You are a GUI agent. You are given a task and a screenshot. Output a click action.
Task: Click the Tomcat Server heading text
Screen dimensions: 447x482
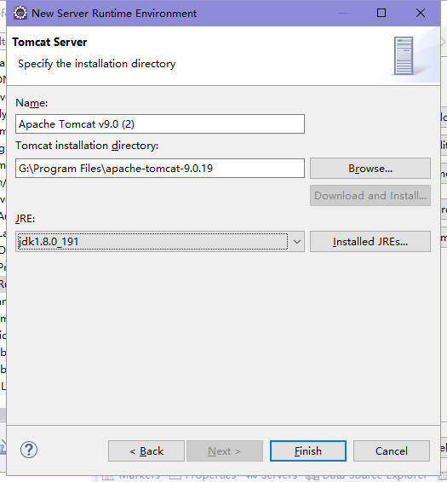click(x=49, y=42)
